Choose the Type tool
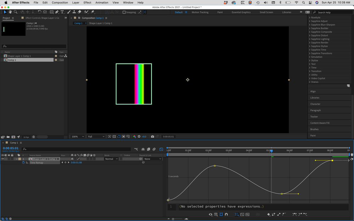Image resolution: width=354 pixels, height=221 pixels. tap(62, 12)
